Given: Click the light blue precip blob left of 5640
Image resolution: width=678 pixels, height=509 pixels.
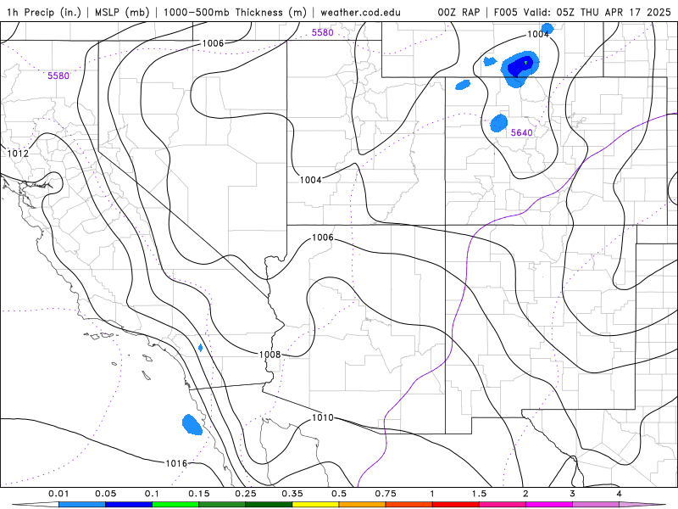Looking at the screenshot, I should pos(498,123).
